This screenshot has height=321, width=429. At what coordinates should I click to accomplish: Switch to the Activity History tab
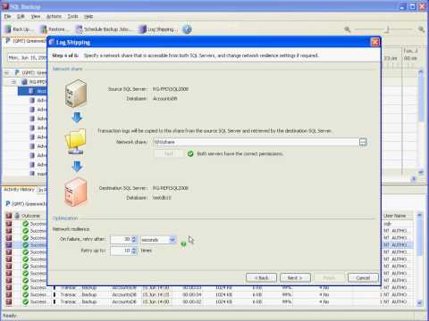click(x=19, y=189)
